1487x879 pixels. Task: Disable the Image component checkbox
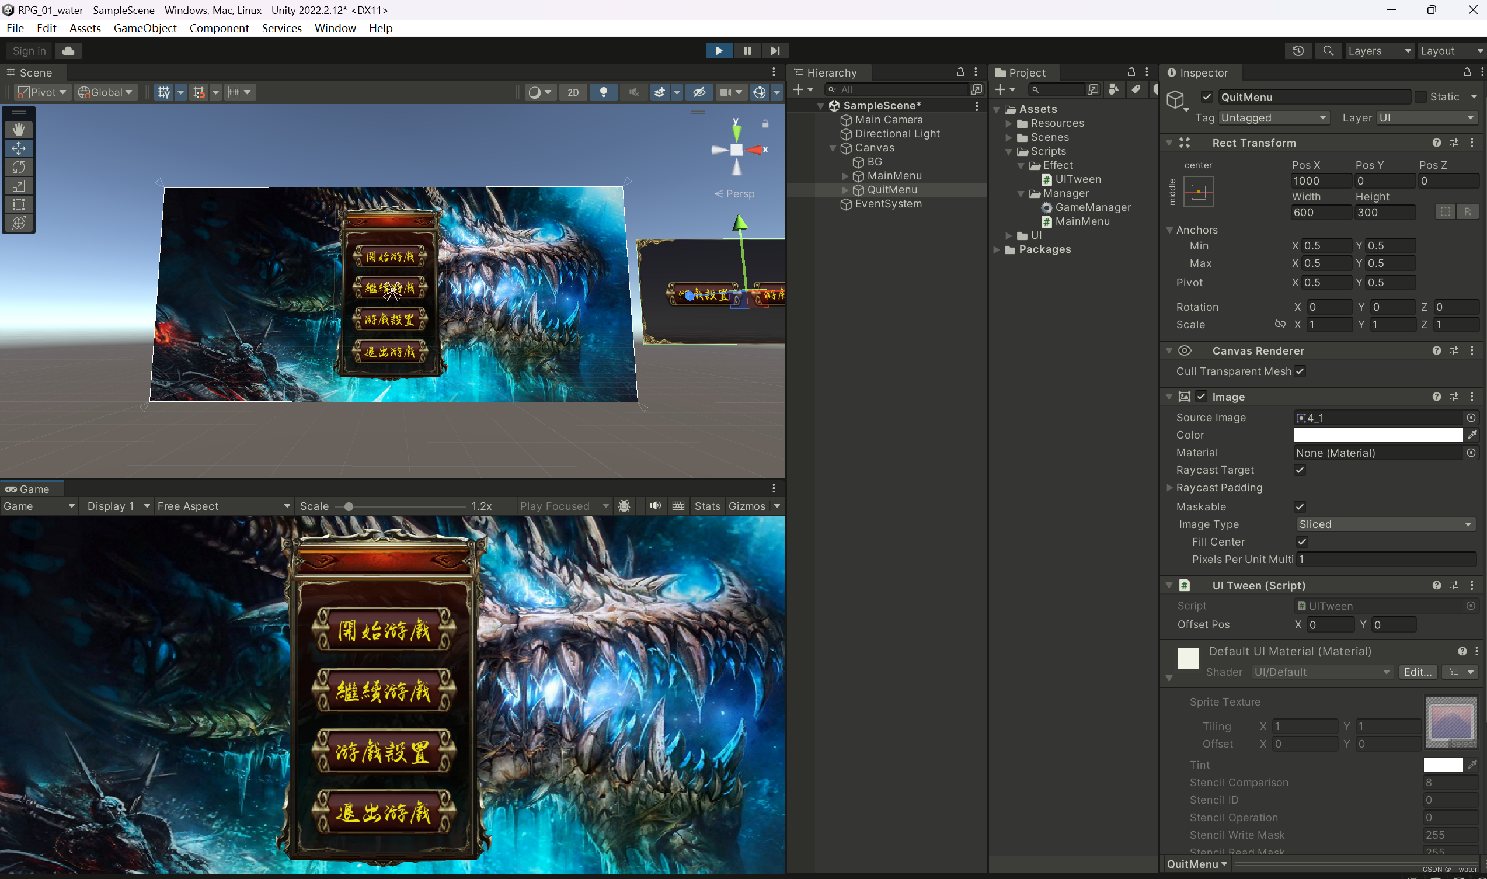[1201, 397]
